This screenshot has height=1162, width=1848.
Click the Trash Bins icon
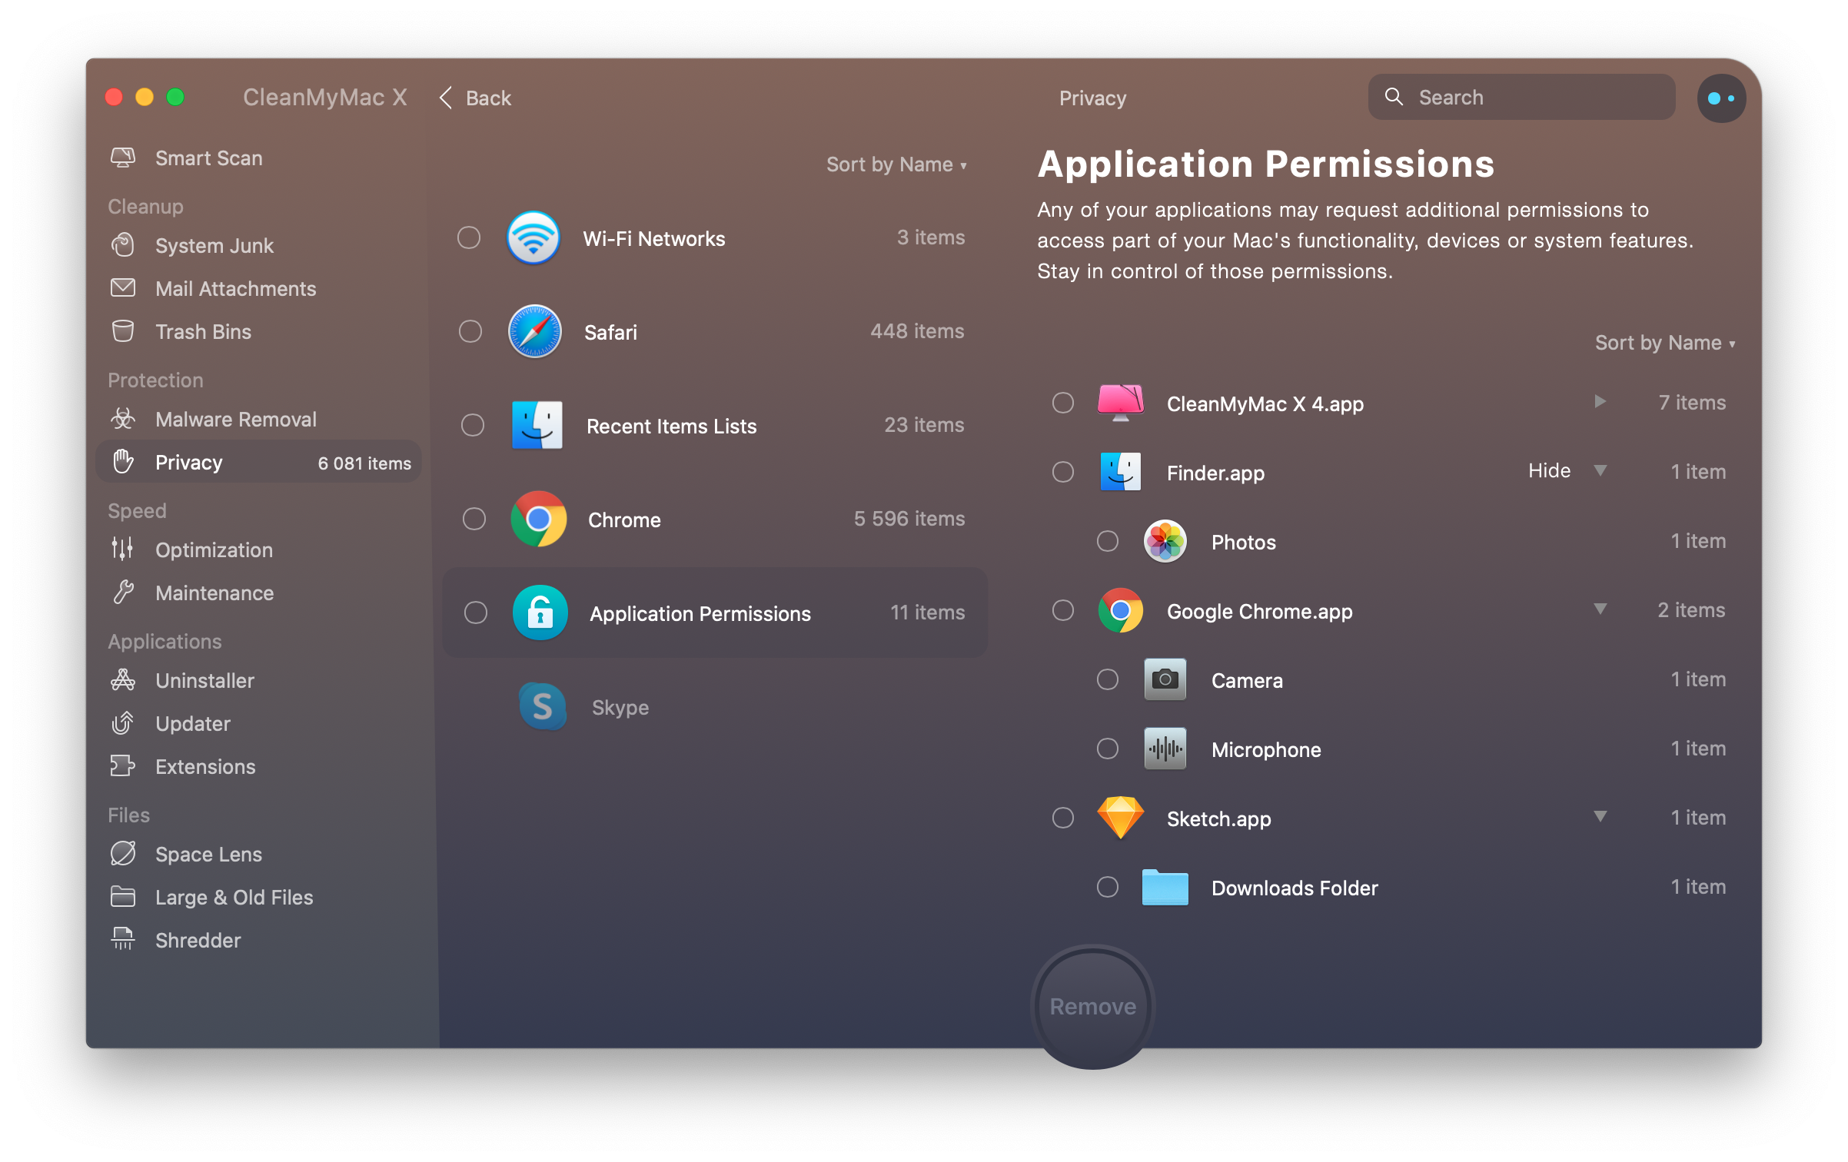pos(123,331)
